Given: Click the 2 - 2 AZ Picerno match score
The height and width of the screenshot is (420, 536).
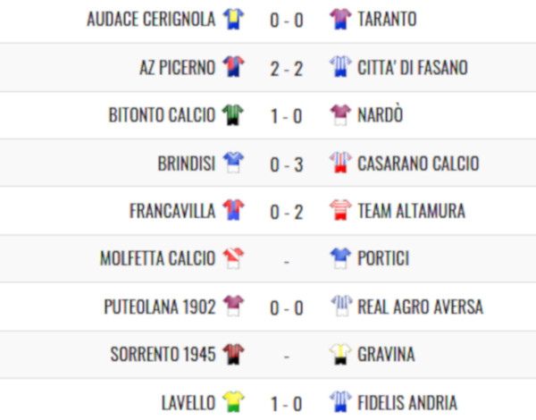Looking at the screenshot, I should [287, 69].
